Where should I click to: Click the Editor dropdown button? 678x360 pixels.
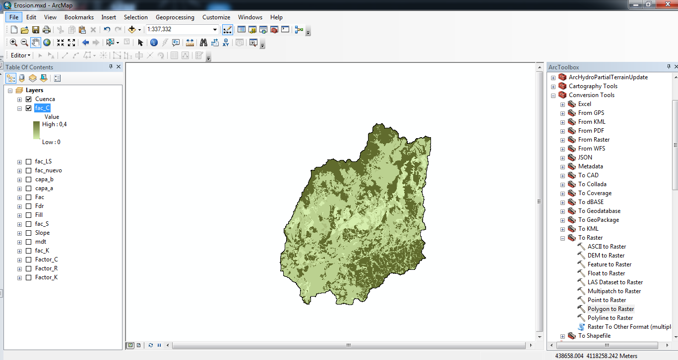[21, 55]
